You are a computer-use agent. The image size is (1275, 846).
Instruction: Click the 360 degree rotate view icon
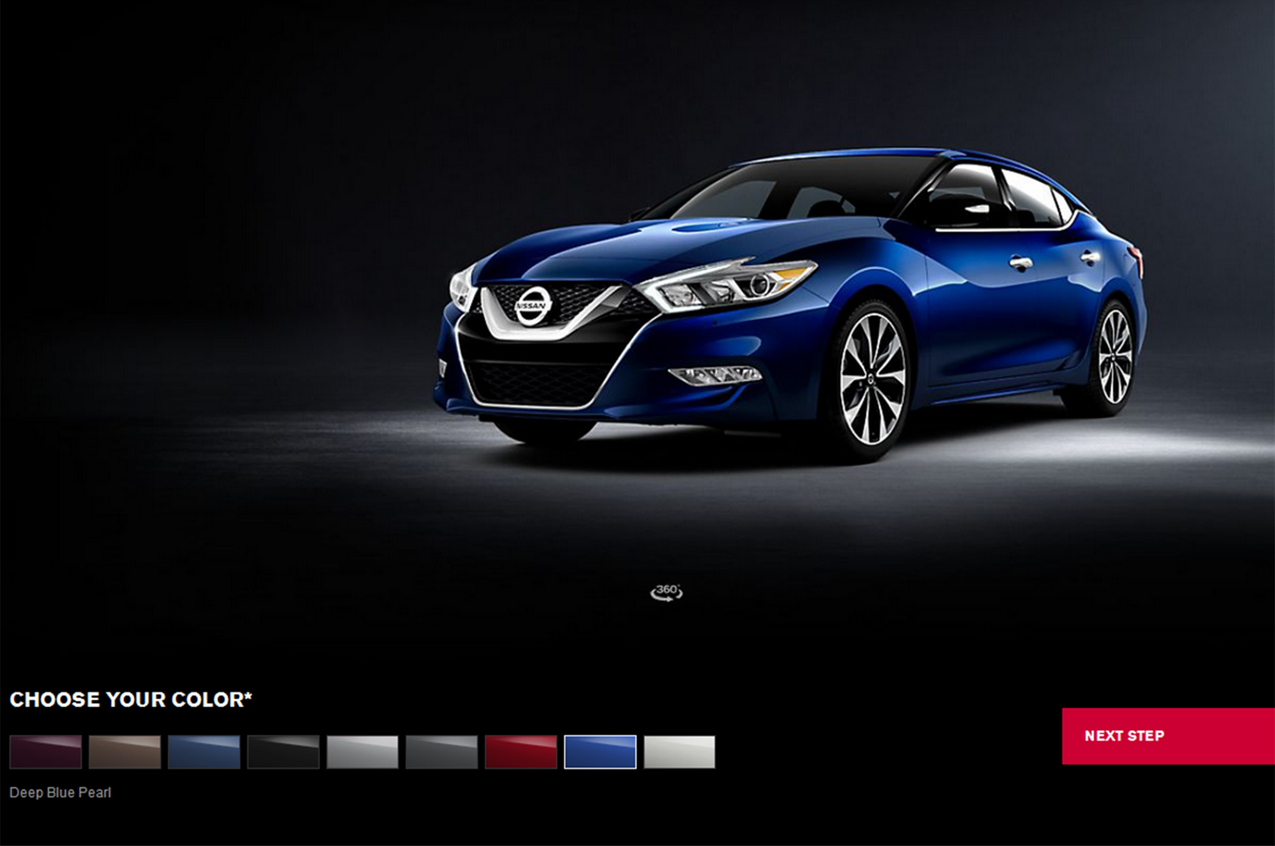pyautogui.click(x=666, y=592)
